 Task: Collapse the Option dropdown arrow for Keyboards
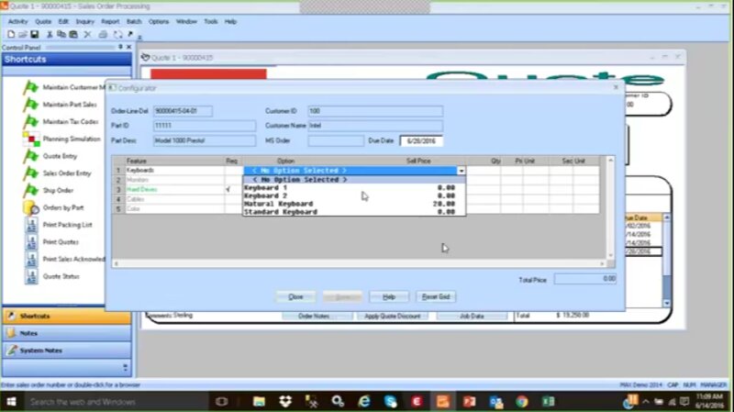[461, 171]
